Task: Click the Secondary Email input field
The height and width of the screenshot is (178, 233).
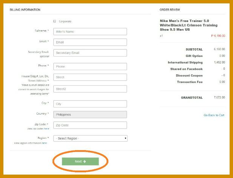Action: point(90,53)
